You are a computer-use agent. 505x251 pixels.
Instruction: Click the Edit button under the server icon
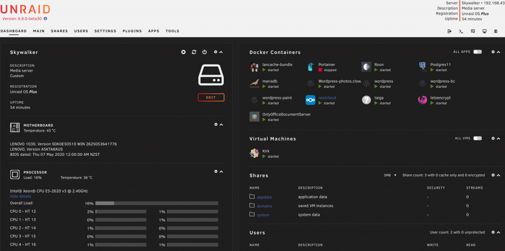[x=211, y=97]
